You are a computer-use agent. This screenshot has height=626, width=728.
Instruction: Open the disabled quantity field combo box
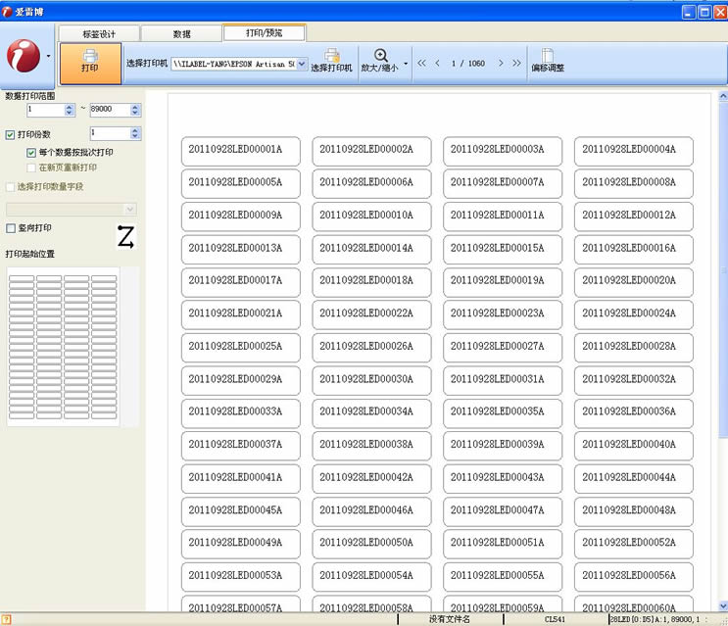click(x=71, y=209)
